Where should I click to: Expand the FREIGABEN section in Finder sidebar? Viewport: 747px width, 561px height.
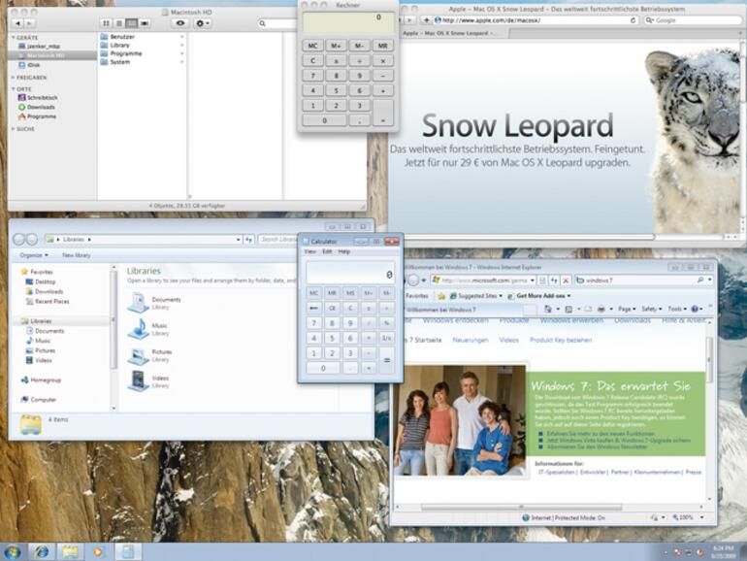(14, 78)
